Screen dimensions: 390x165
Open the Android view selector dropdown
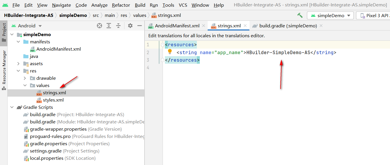(26, 26)
